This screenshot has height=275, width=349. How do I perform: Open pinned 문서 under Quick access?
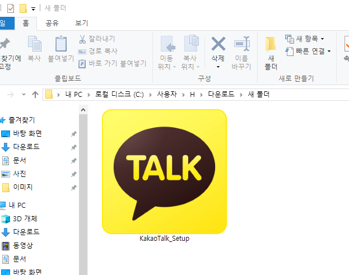(x=20, y=160)
